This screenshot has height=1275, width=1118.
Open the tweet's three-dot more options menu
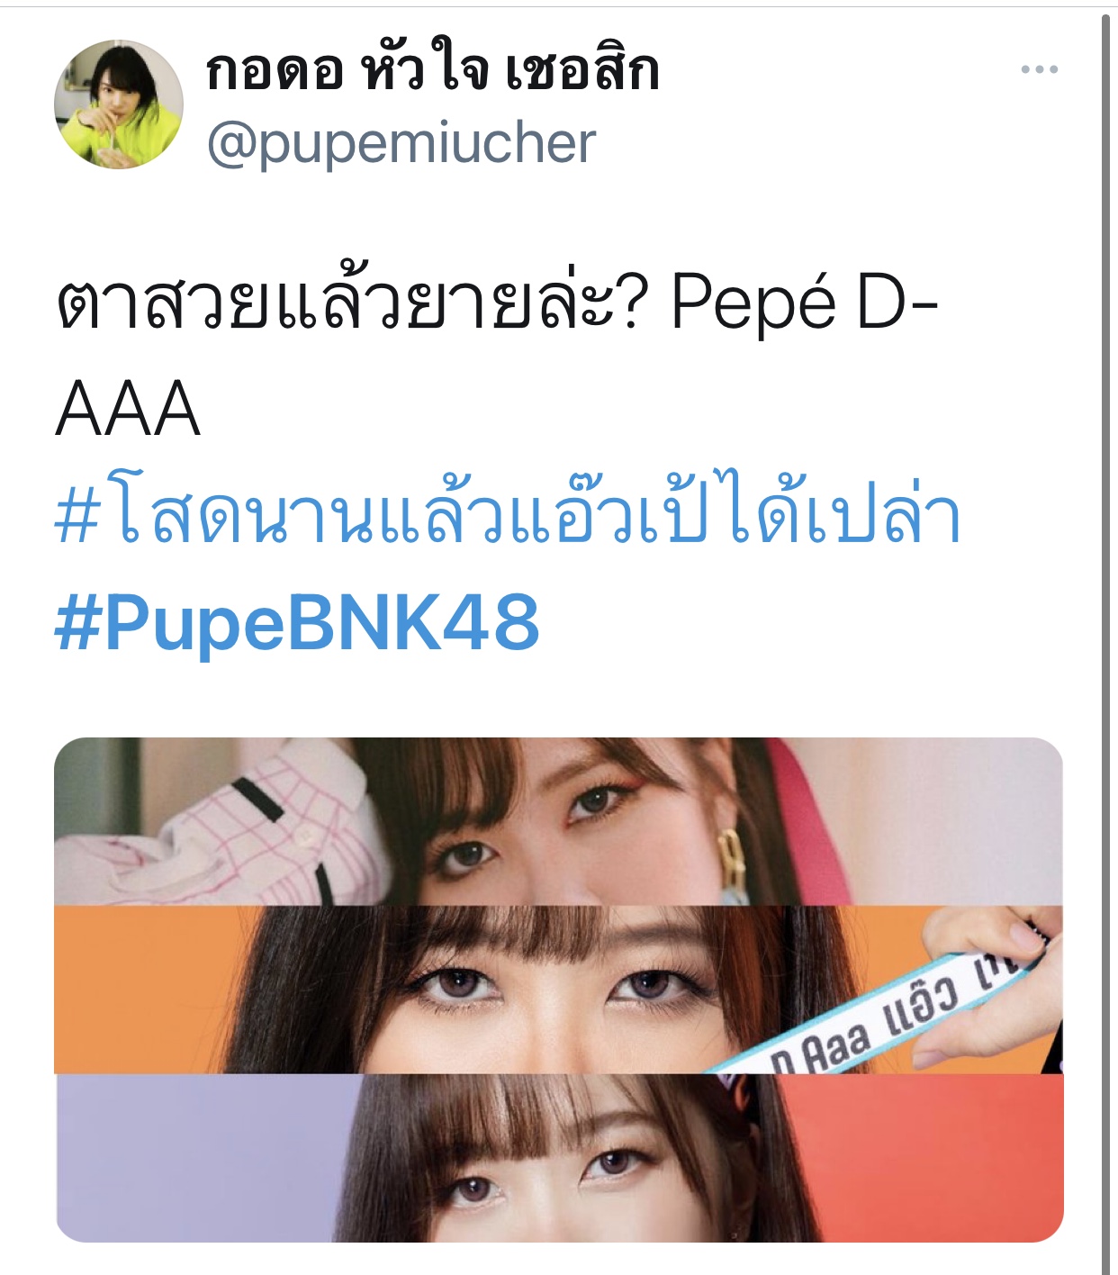[1039, 69]
